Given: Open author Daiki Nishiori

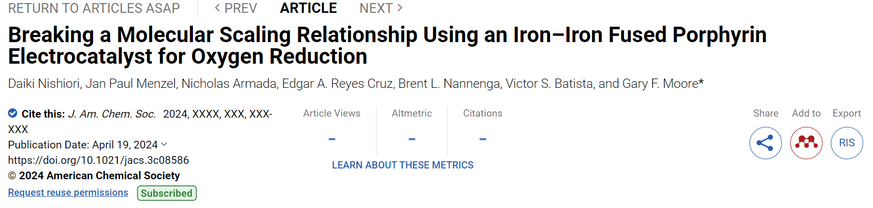Looking at the screenshot, I should 44,84.
